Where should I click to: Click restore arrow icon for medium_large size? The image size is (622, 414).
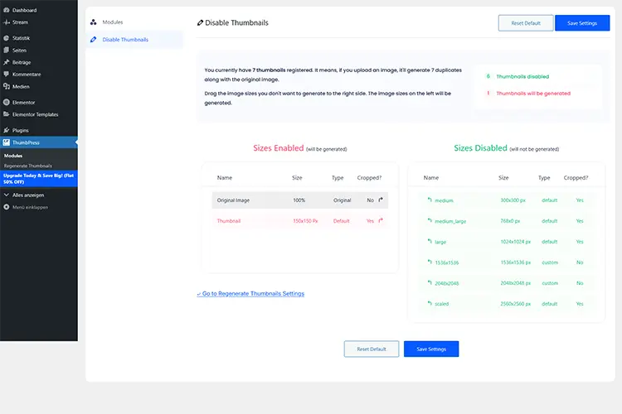(x=430, y=220)
